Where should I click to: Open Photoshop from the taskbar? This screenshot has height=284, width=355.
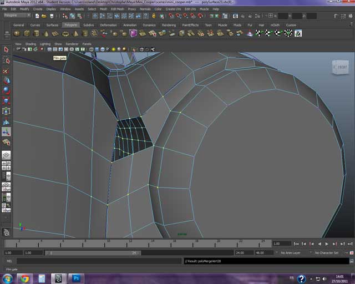[x=77, y=278]
